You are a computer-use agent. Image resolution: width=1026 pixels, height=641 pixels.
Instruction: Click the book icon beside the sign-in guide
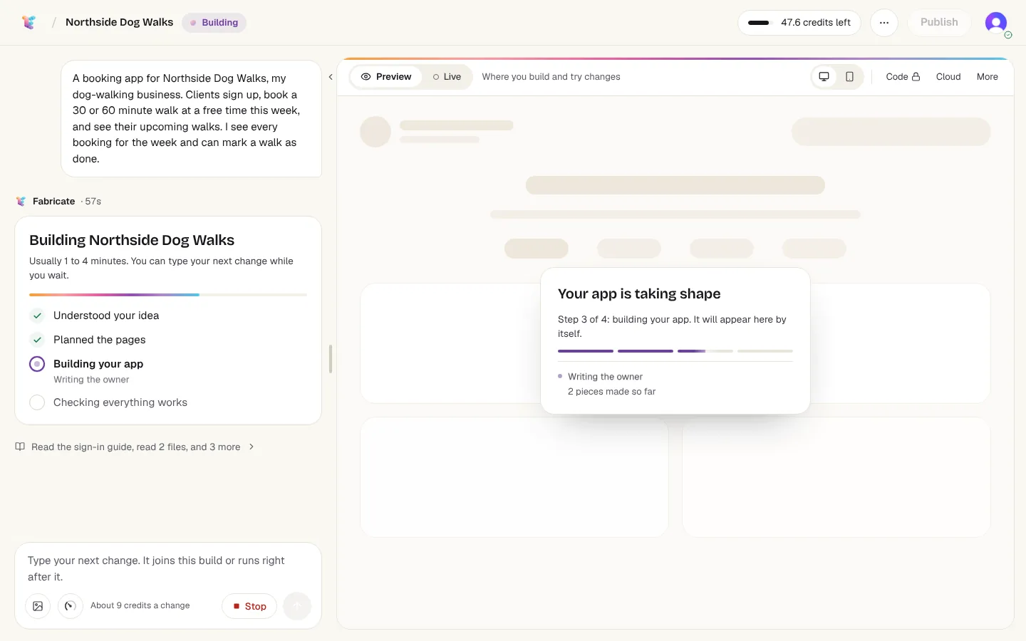click(20, 447)
